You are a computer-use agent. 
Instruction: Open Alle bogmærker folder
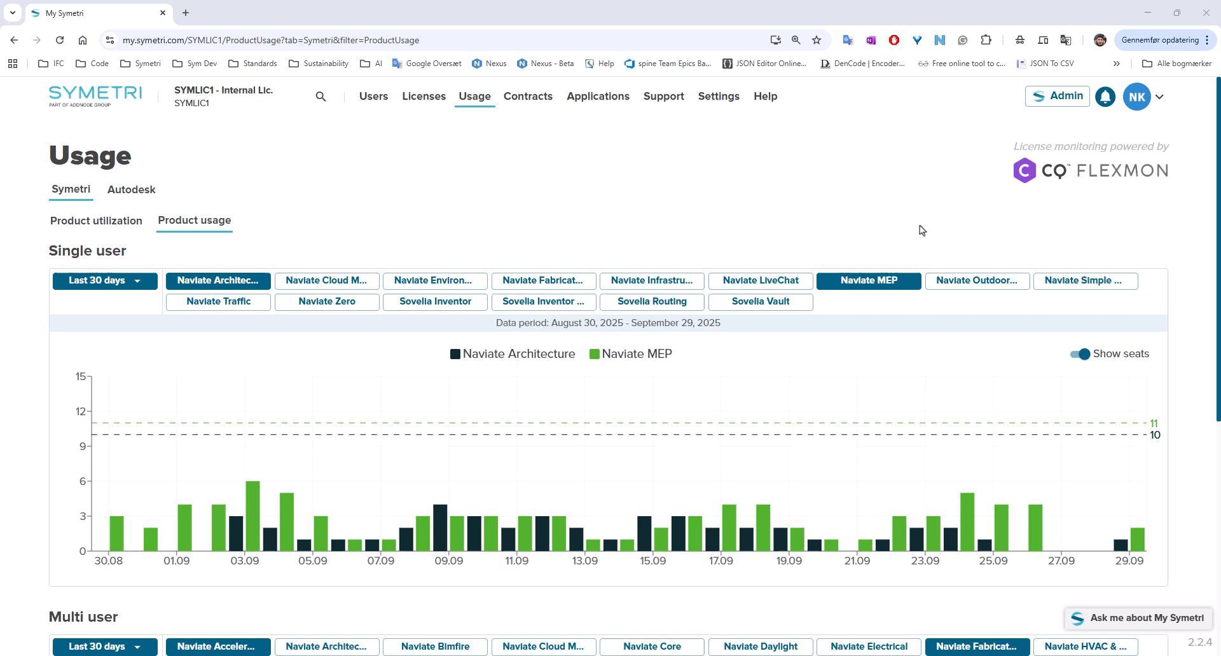1176,64
